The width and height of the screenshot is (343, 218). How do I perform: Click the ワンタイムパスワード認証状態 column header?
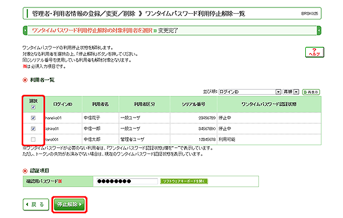pyautogui.click(x=269, y=104)
